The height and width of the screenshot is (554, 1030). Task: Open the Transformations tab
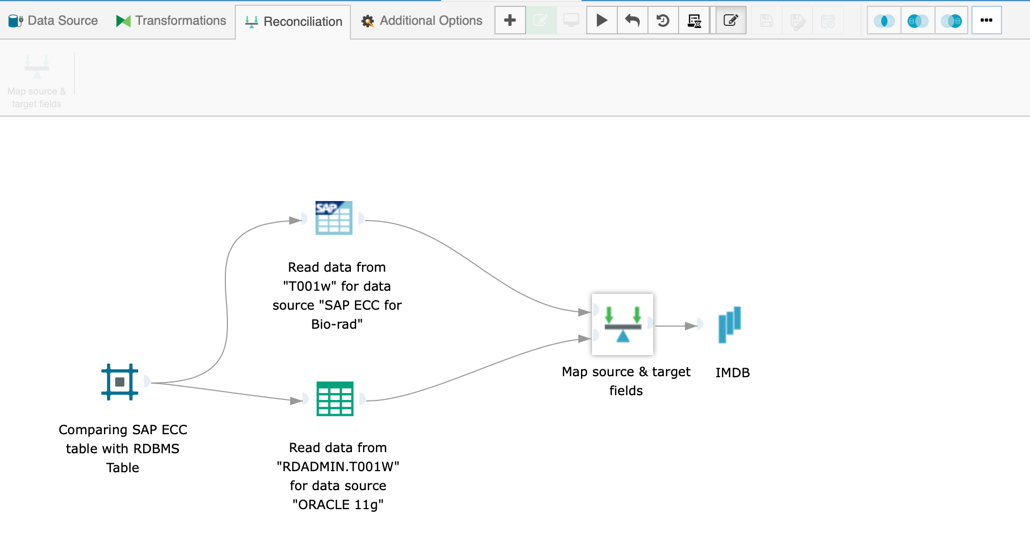(x=171, y=21)
